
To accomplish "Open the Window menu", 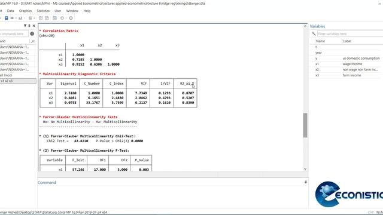I will coord(72,11).
